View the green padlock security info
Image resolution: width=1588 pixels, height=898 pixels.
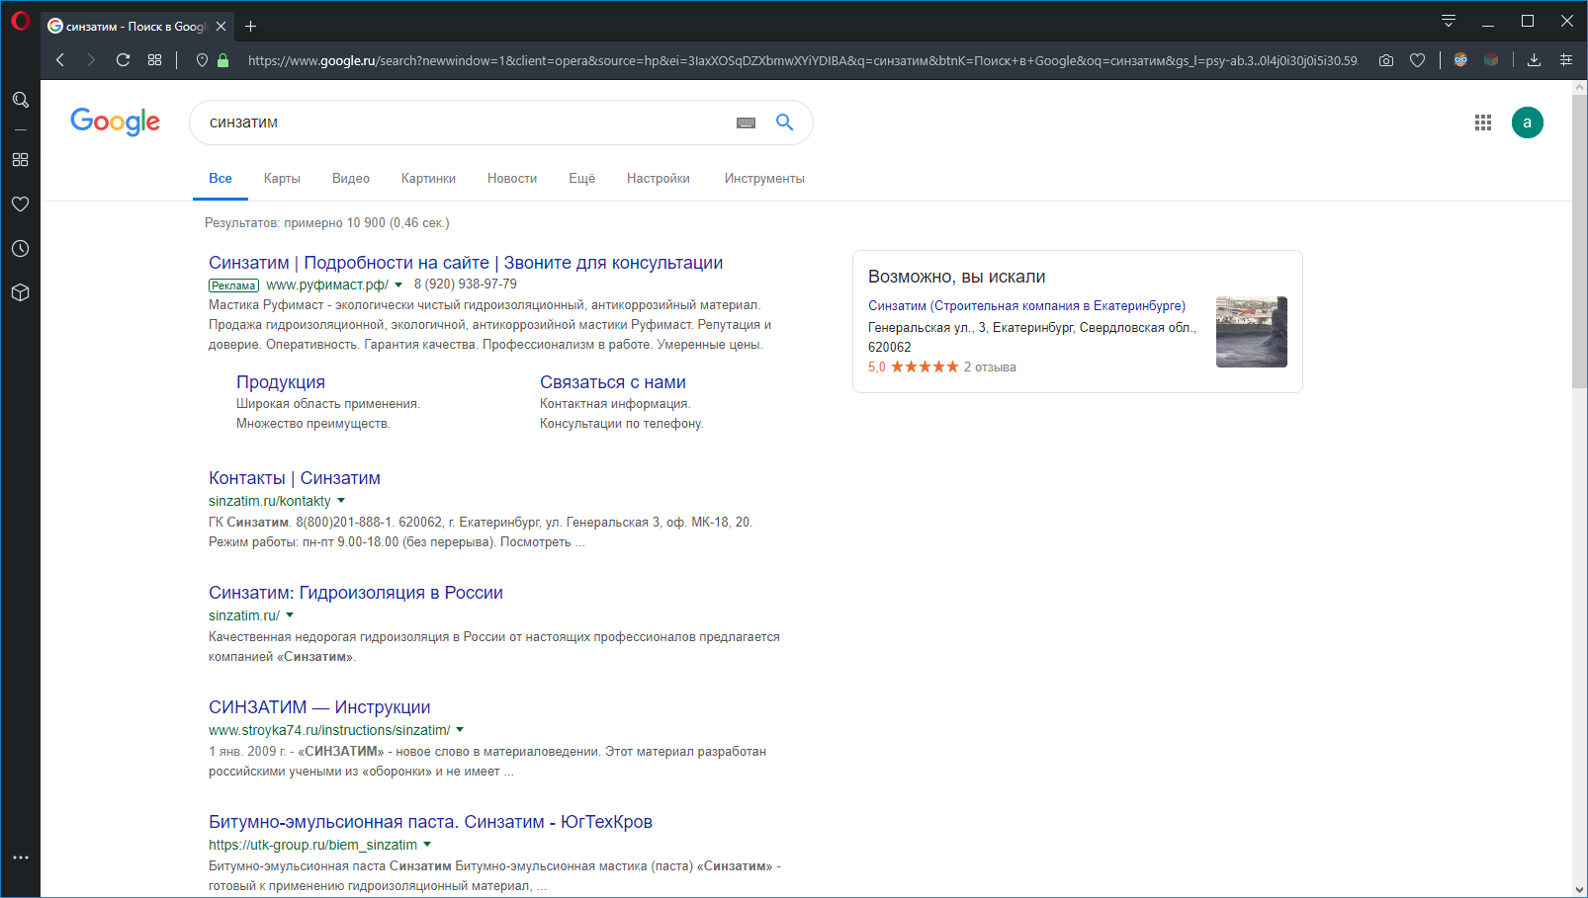[x=223, y=60]
